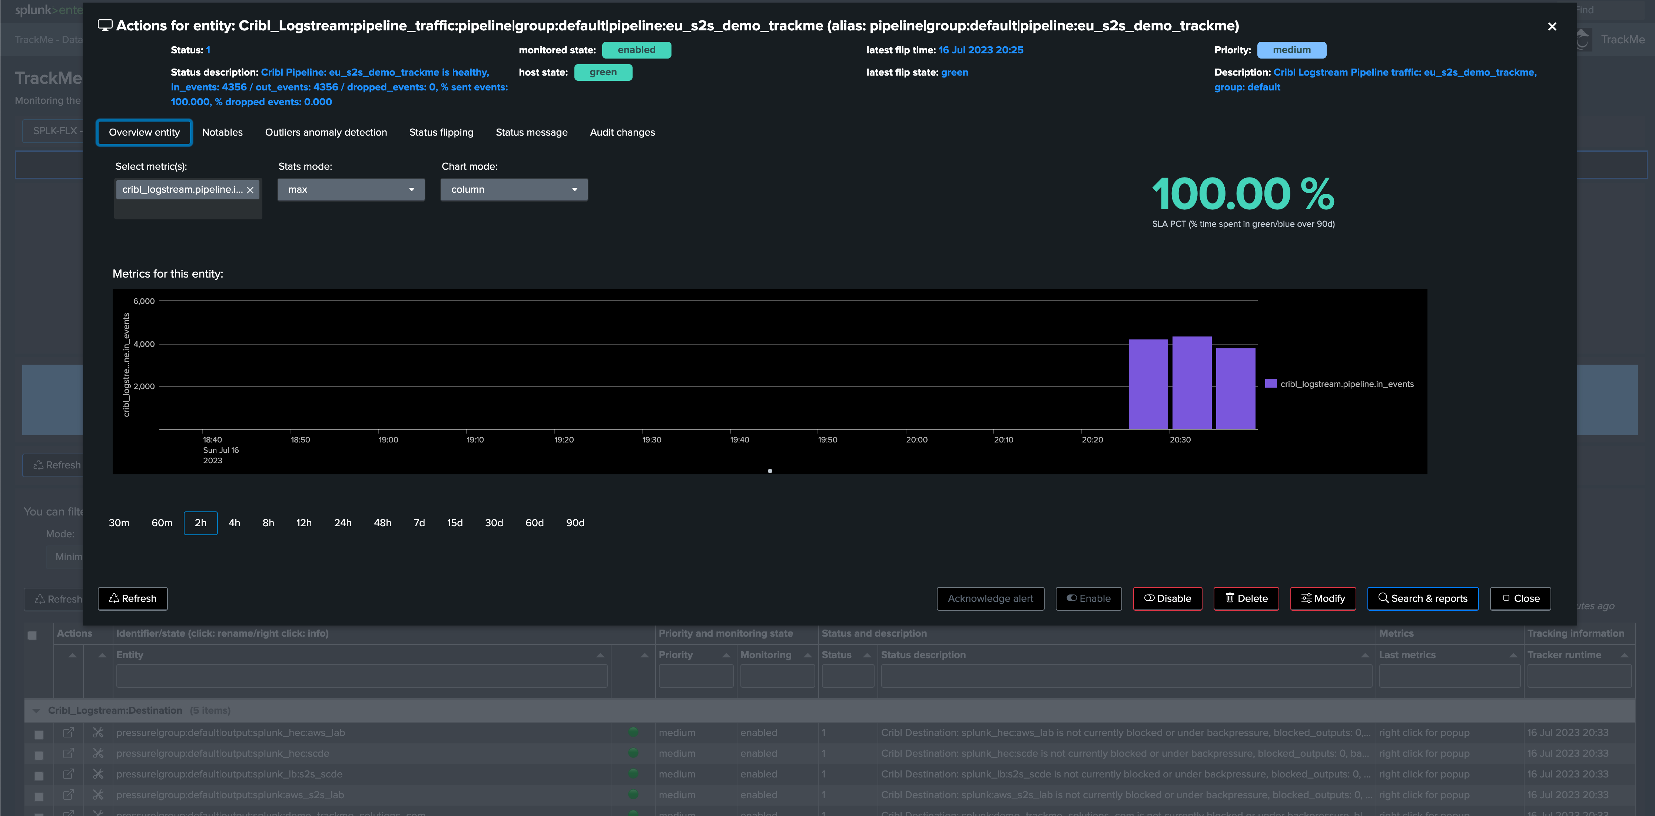This screenshot has height=816, width=1655.
Task: Click toggle icon on Disable button
Action: click(1150, 598)
